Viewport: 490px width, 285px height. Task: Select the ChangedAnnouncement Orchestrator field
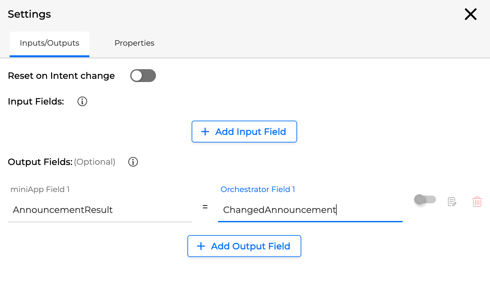tap(279, 210)
